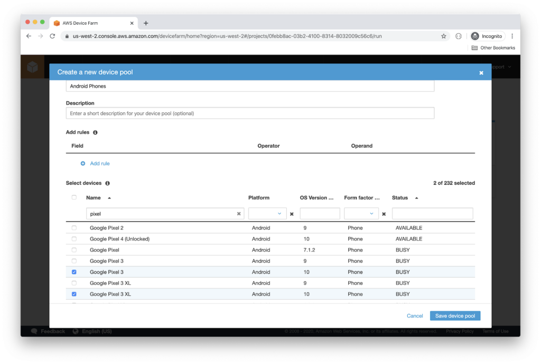Screen dimensions: 541x364
Task: Clear the Platform filter with x icon
Action: 292,214
